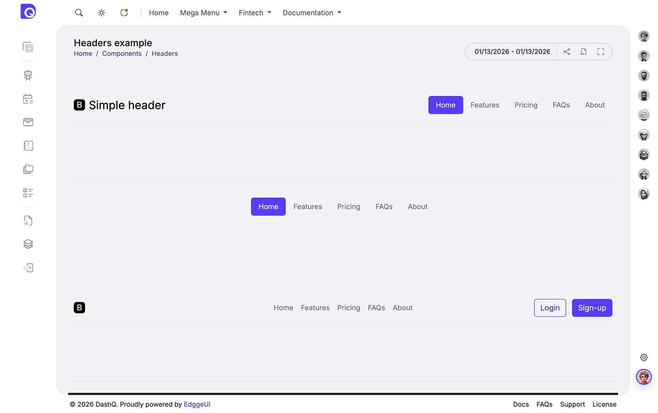Click the contacts book sidebar icon
Viewport: 658px width, 413px height.
pyautogui.click(x=28, y=145)
